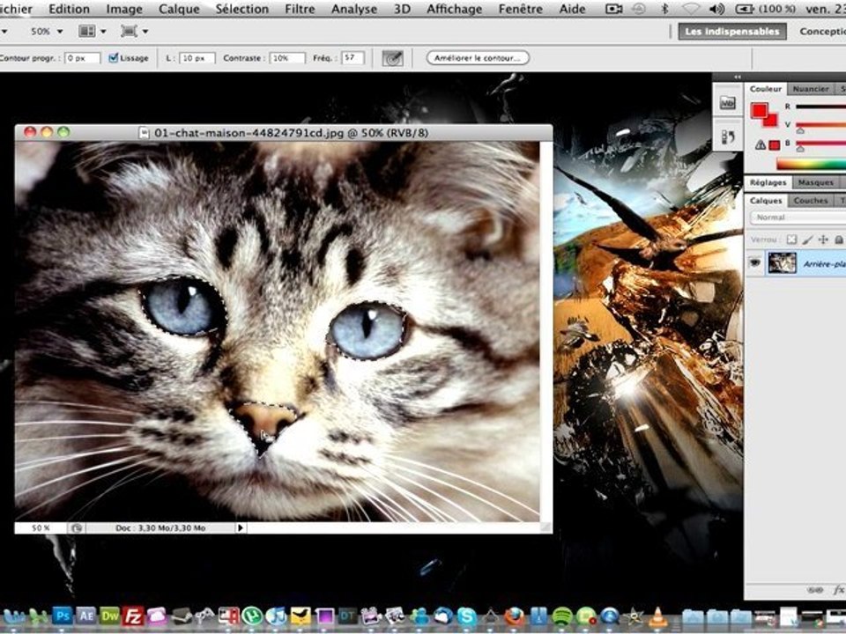Viewport: 846px width, 634px height.
Task: Switch to the Nuancier tab
Action: 811,89
